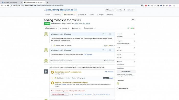
Task: Click the browser forward arrow
Action: (5, 6)
